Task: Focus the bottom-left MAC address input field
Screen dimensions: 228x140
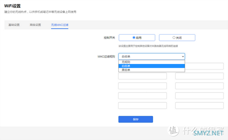Action: coord(142,106)
